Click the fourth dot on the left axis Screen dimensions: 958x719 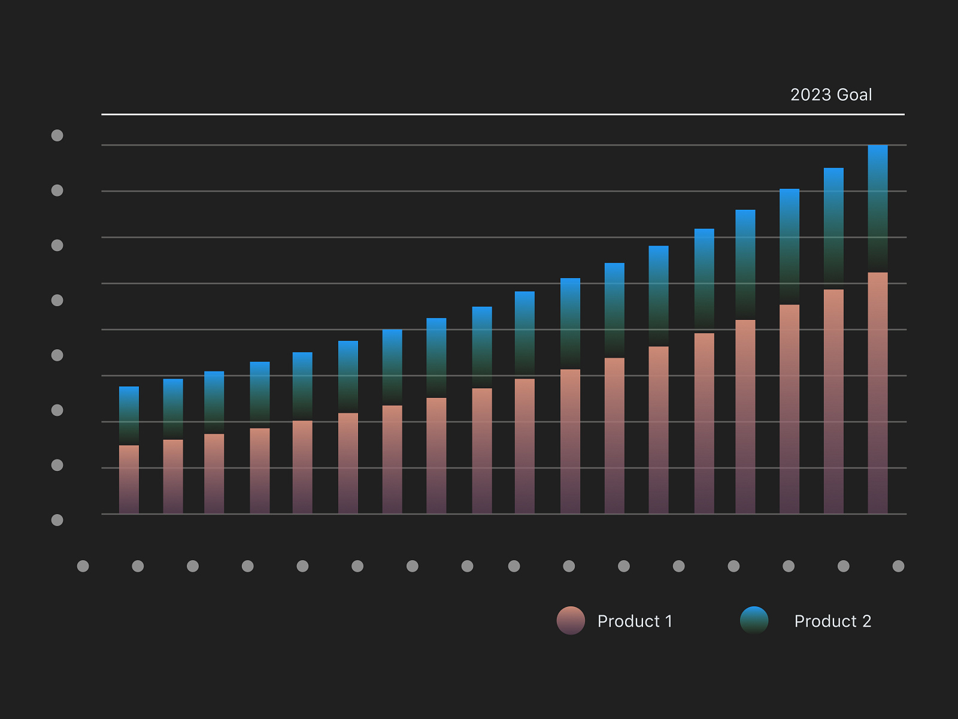pos(57,298)
